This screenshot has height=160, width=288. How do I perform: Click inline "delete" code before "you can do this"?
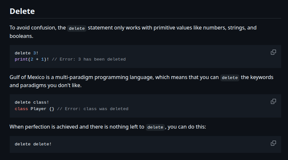click(155, 127)
